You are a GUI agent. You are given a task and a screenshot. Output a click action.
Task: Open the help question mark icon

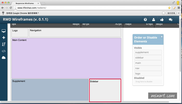[x=145, y=20]
